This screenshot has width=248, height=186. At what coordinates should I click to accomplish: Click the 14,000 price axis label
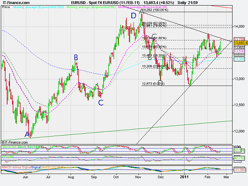click(239, 27)
